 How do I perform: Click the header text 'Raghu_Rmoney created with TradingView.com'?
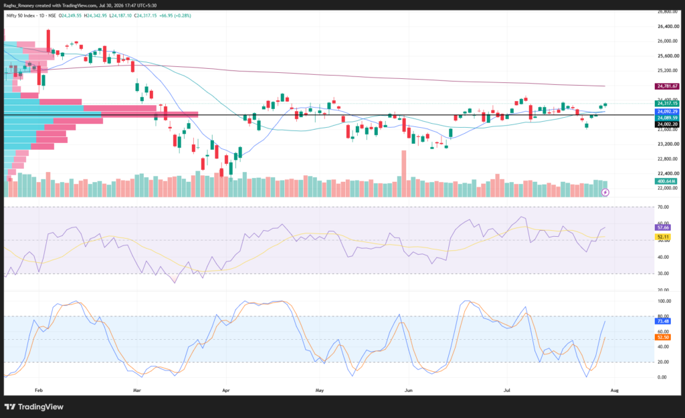[x=50, y=5]
